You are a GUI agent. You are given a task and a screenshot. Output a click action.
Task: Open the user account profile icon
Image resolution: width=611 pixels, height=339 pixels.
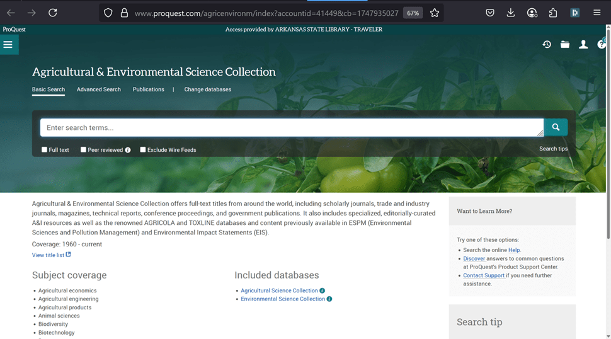tap(583, 45)
